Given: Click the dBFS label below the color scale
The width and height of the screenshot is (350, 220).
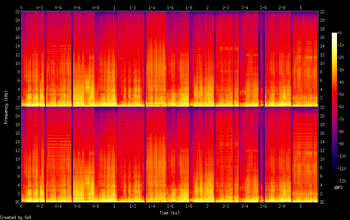Looking at the screenshot, I should pos(338,188).
